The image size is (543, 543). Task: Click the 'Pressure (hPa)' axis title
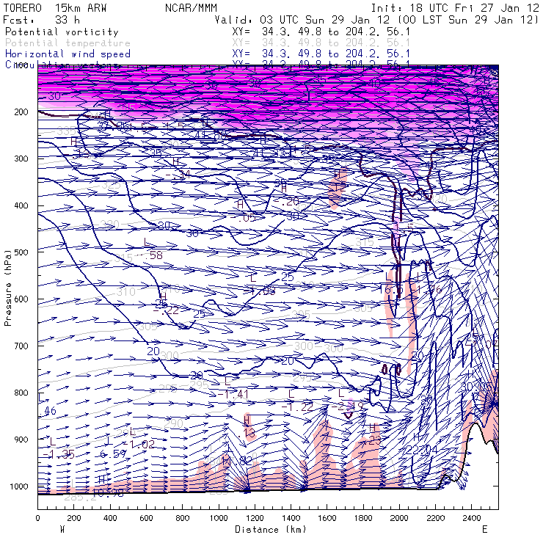click(7, 288)
